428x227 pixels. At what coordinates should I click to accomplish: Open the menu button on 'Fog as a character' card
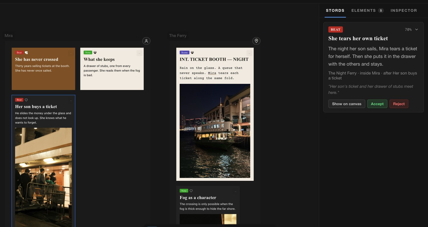(x=235, y=191)
